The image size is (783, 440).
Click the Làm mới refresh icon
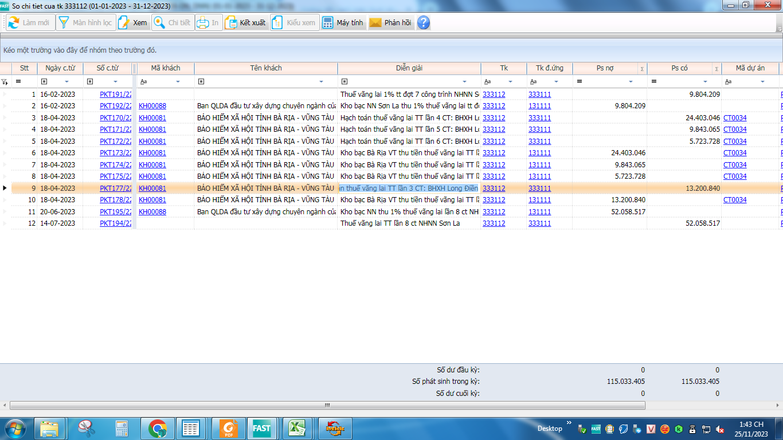pyautogui.click(x=14, y=23)
